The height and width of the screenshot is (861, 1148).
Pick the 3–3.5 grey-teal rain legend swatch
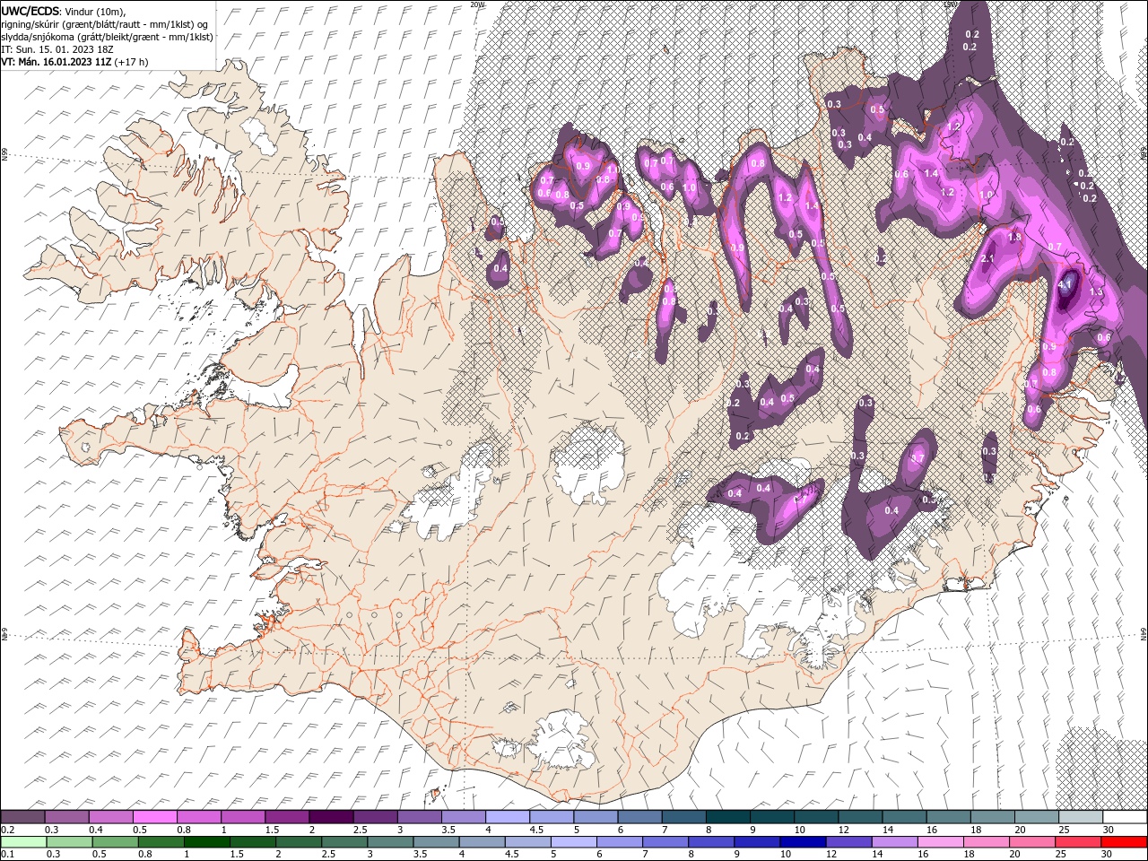point(390,841)
